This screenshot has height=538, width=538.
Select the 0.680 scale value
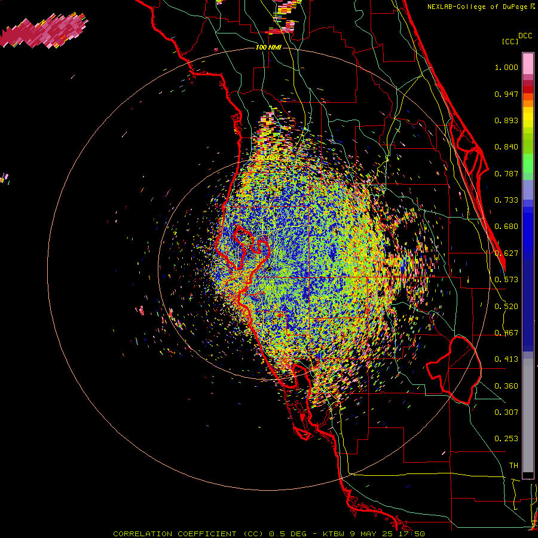pyautogui.click(x=506, y=227)
